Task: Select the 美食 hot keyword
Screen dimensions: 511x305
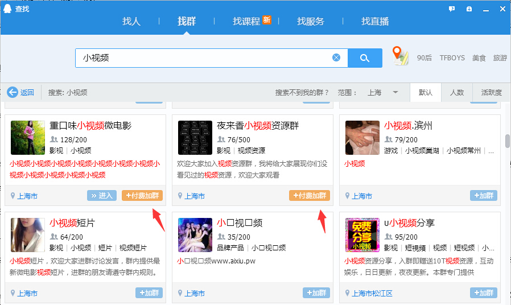Action: coord(479,58)
